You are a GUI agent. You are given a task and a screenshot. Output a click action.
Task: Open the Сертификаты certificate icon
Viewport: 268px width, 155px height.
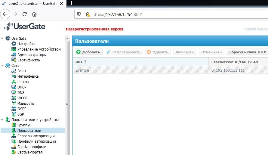pyautogui.click(x=14, y=60)
